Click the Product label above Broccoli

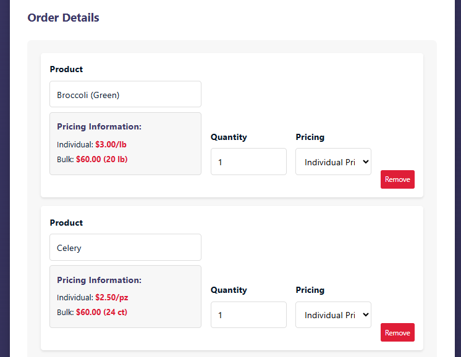click(x=66, y=69)
